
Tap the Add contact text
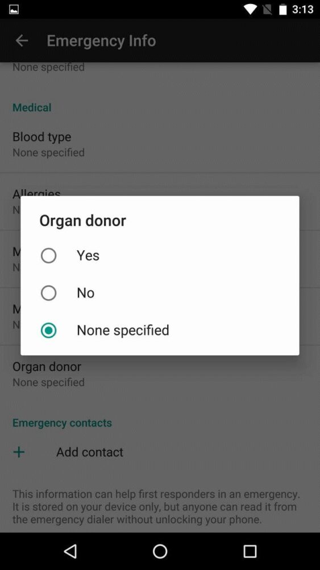[x=90, y=452]
